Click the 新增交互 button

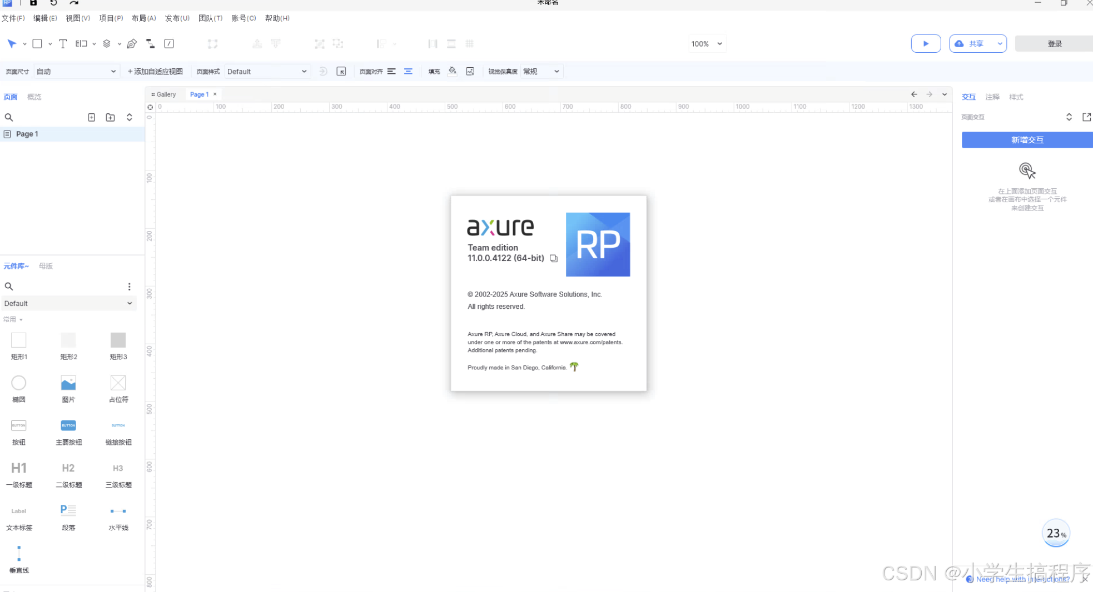tap(1027, 140)
